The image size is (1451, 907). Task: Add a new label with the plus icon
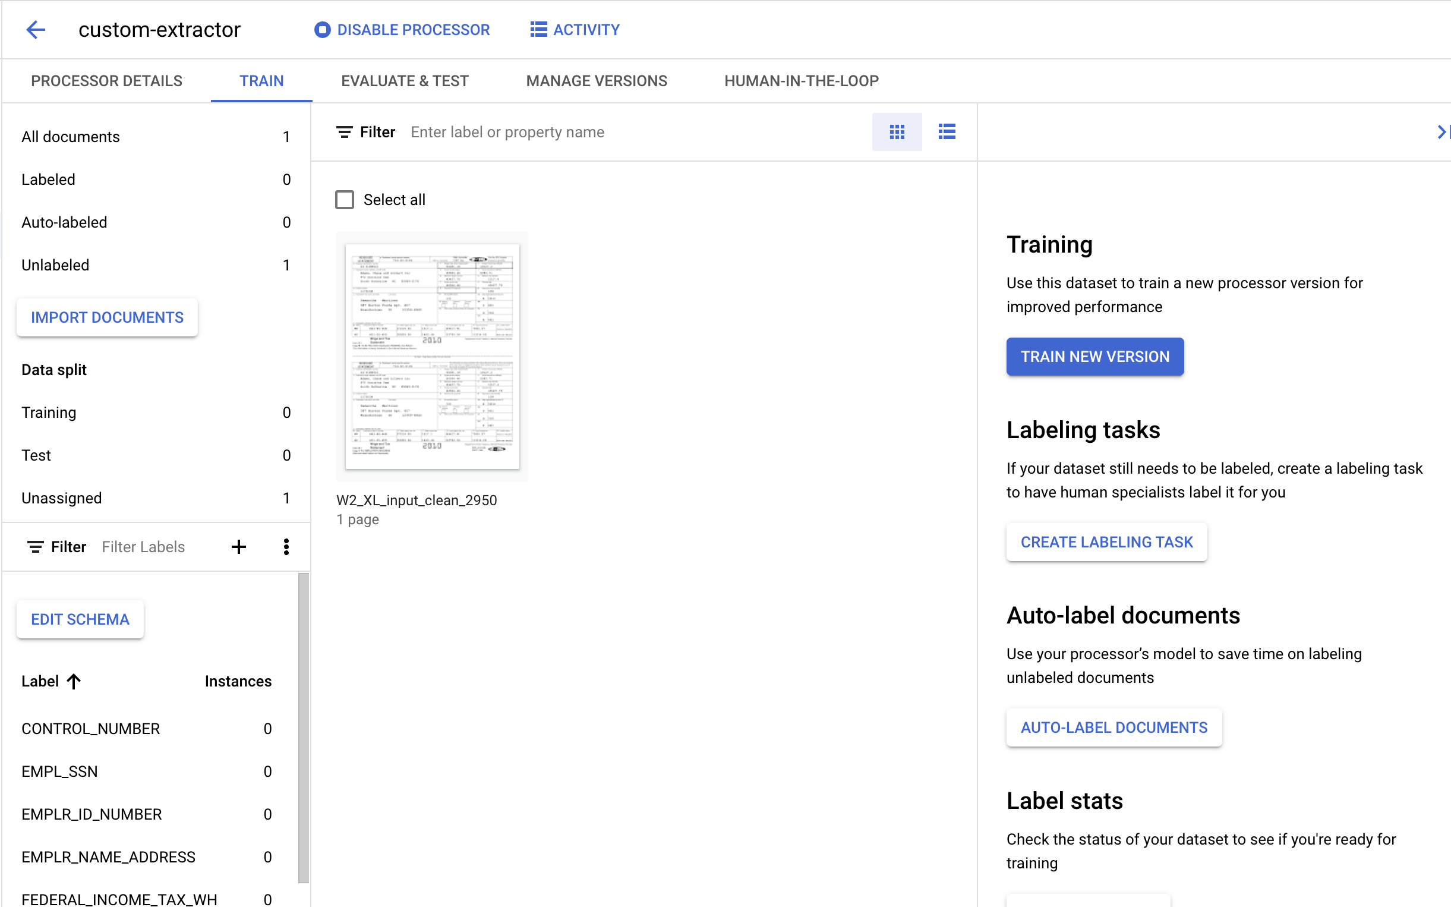pyautogui.click(x=239, y=546)
